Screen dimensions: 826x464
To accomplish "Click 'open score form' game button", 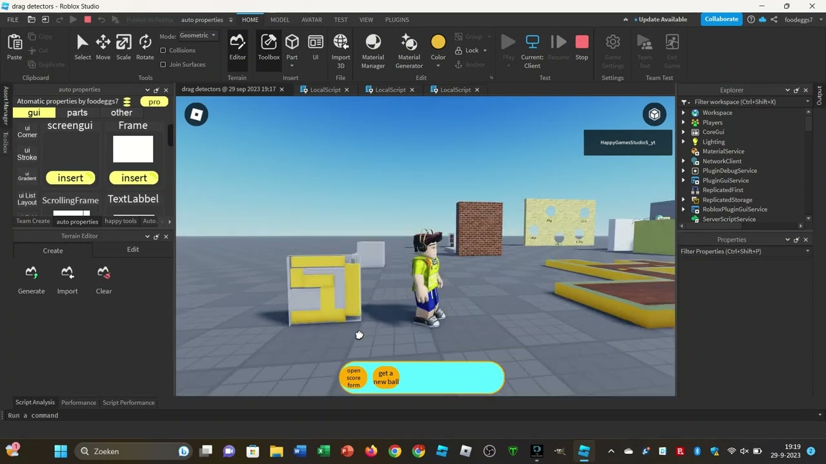I will click(354, 378).
